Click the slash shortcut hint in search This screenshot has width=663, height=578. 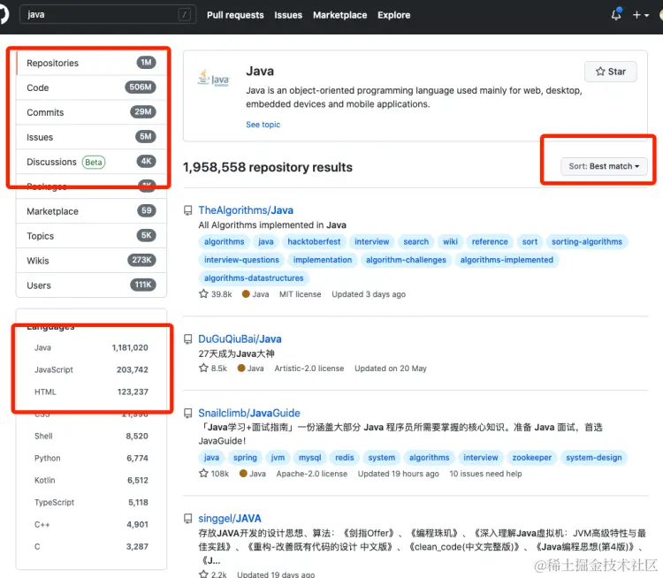185,15
